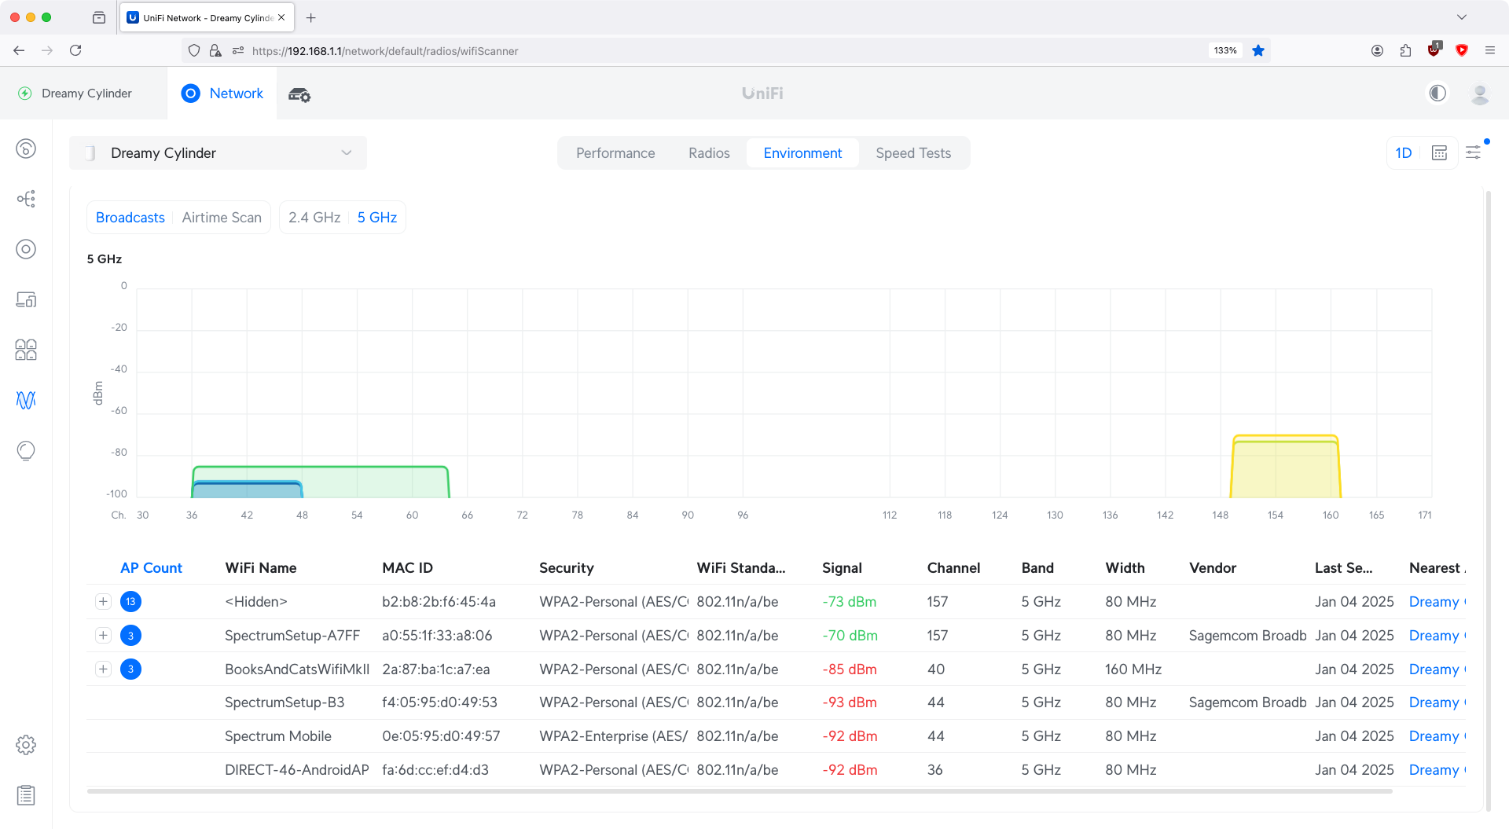This screenshot has width=1509, height=829.
Task: Open the settings gear in sidebar
Action: (26, 745)
